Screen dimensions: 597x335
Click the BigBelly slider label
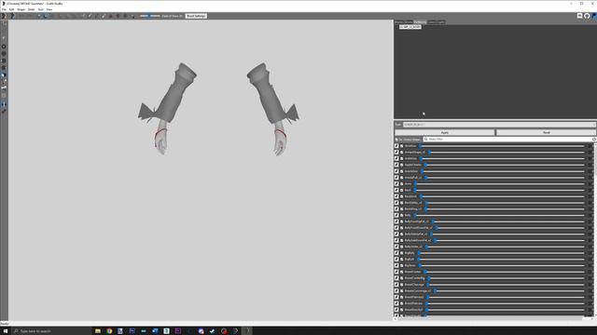click(x=410, y=253)
